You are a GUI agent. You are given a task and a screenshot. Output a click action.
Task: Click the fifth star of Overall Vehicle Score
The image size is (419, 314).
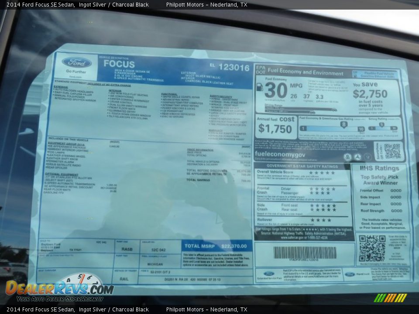(333, 173)
